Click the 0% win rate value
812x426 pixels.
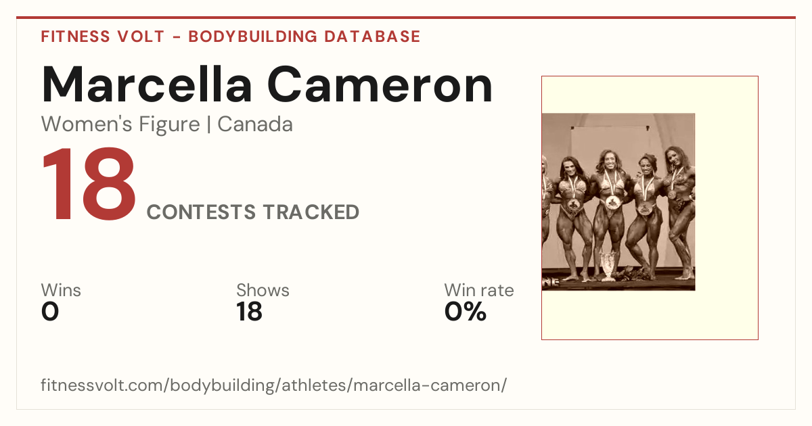tap(466, 312)
